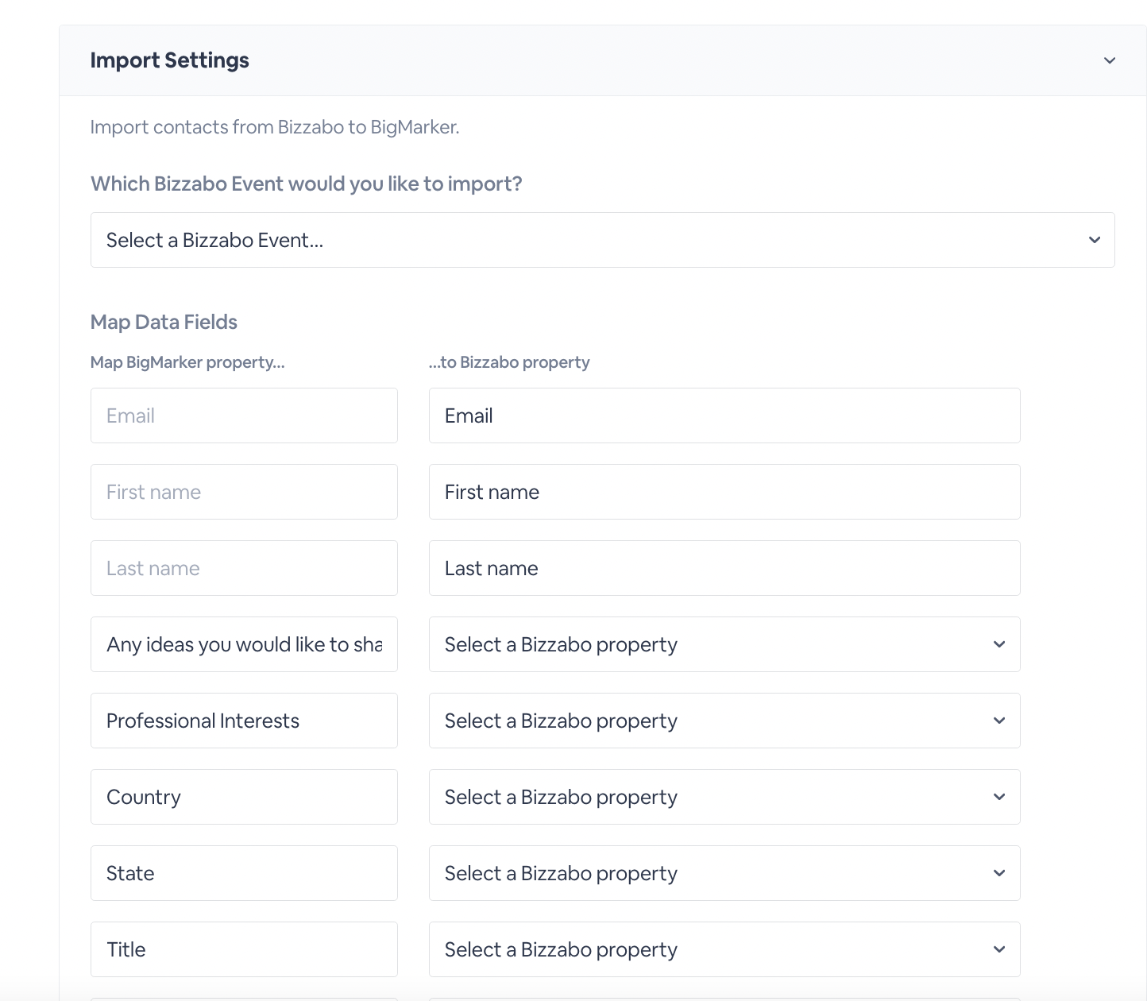
Task: Click the Bizzabo First name property field
Action: pos(724,492)
